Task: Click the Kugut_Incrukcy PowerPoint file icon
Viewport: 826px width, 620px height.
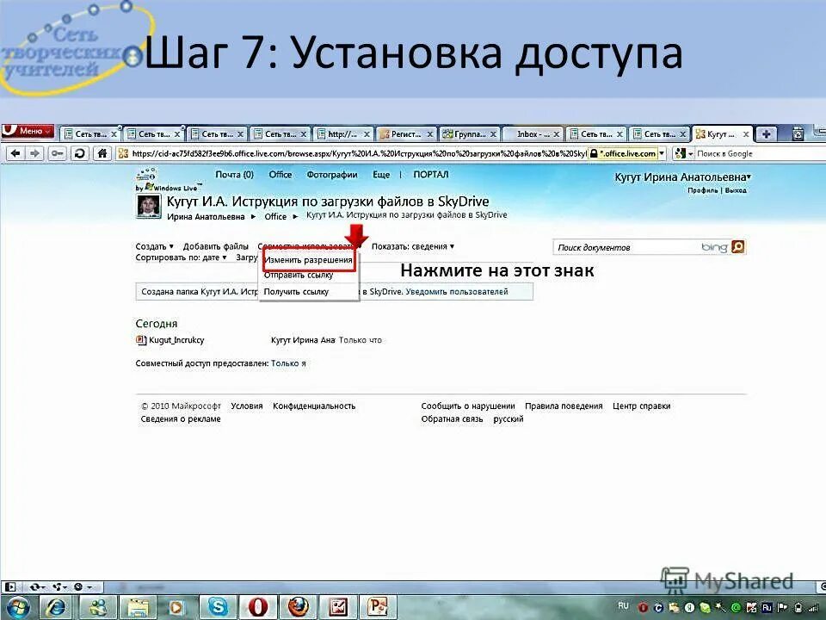Action: point(139,339)
